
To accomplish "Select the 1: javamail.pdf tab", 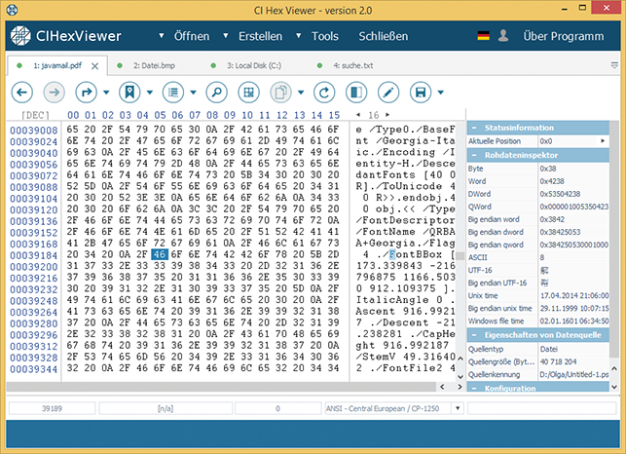I will (57, 65).
